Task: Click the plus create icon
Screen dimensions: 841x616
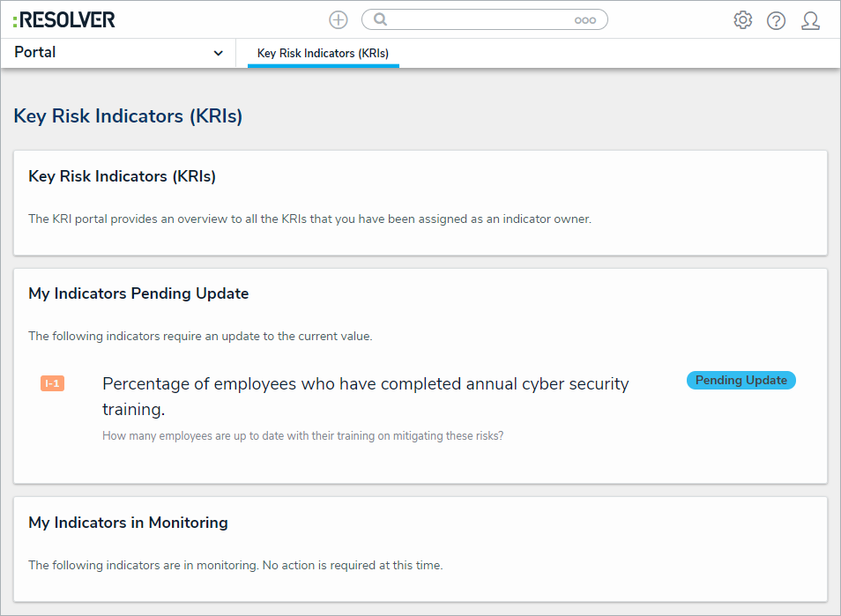Action: [x=338, y=19]
